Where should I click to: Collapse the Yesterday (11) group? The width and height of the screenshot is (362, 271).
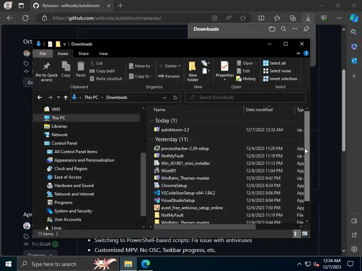point(152,139)
